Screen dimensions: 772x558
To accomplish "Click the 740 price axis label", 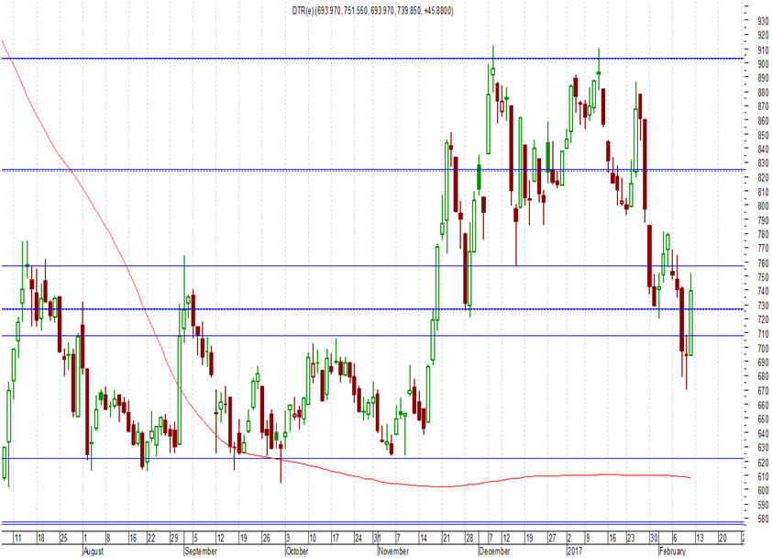I will 763,291.
